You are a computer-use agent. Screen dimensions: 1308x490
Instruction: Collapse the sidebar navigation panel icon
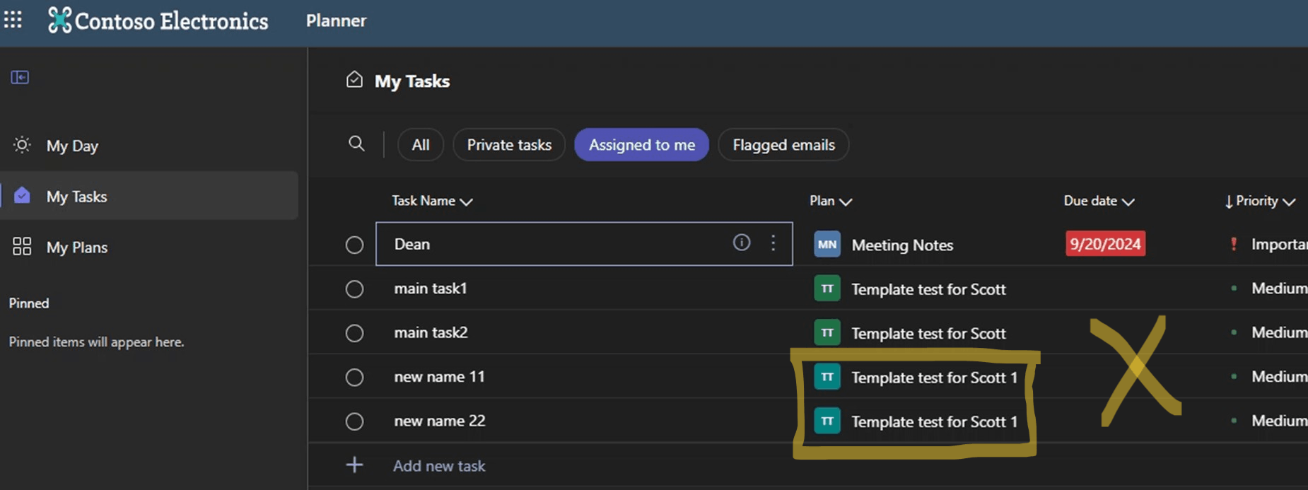pyautogui.click(x=20, y=77)
